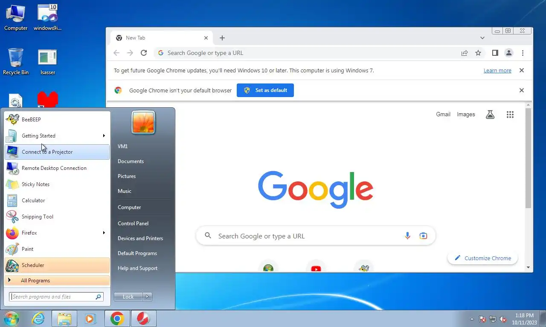Open the shutdown options arrow beside Lock

147,297
